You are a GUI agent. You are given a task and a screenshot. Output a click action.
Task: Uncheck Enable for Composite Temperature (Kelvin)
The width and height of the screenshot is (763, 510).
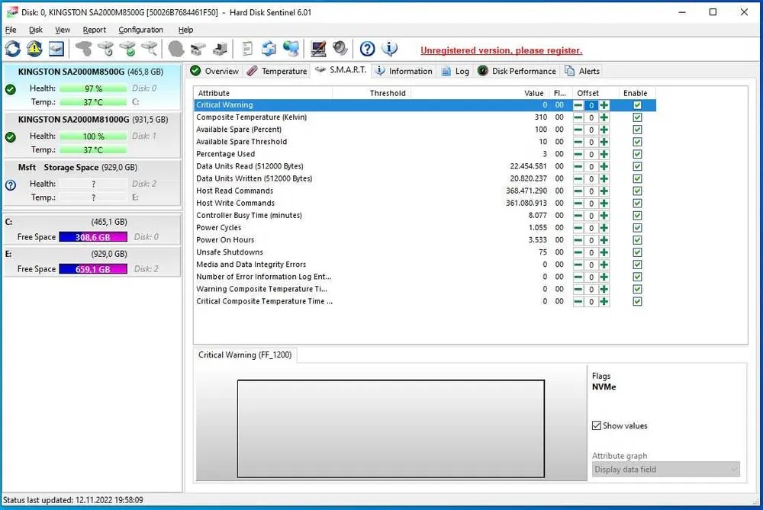[x=637, y=117]
